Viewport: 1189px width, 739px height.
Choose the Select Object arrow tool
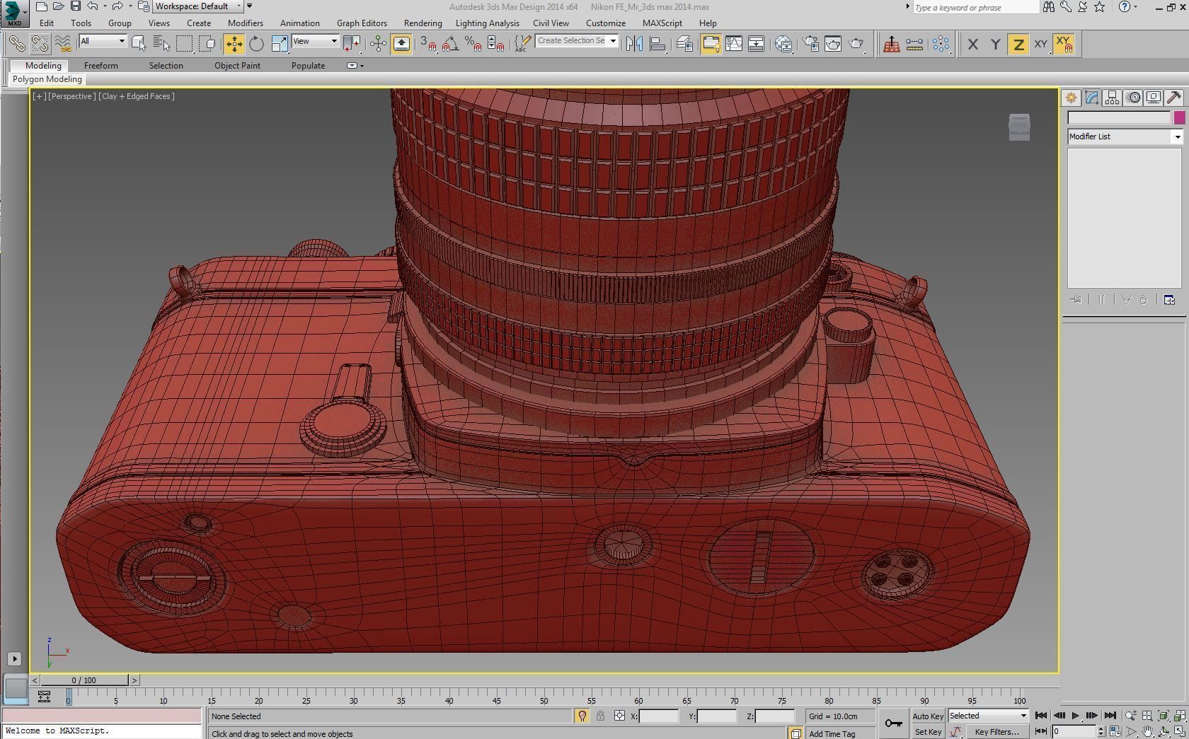point(139,44)
